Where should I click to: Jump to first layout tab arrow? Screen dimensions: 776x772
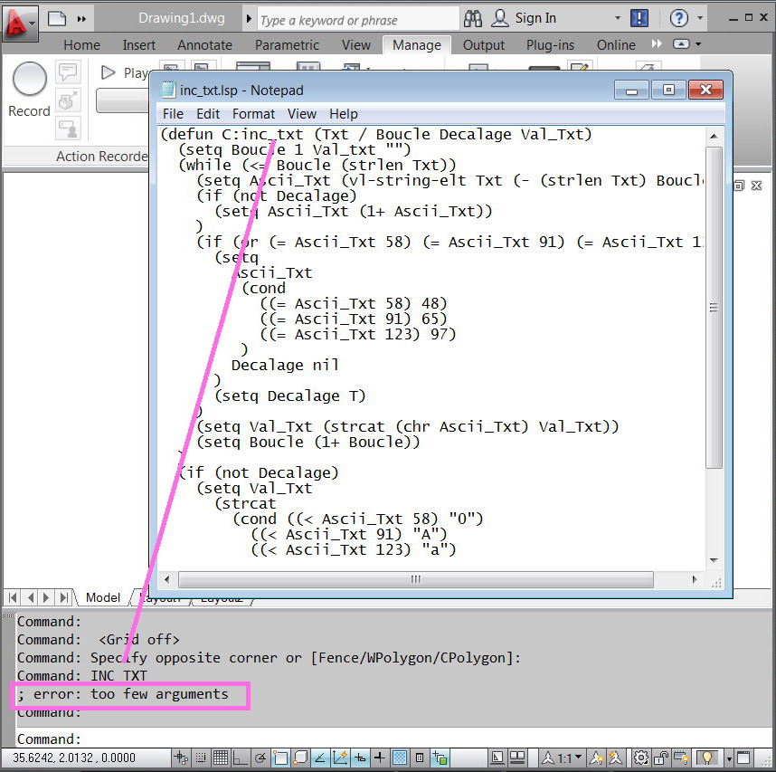[14, 597]
